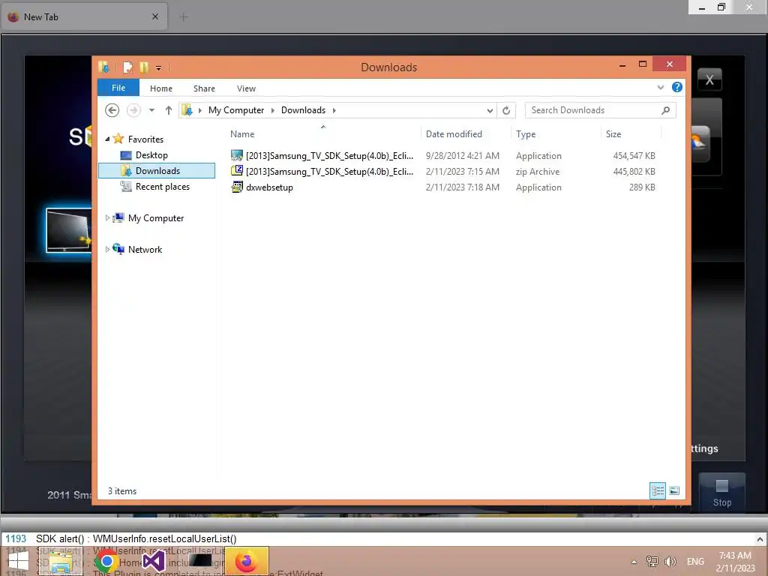This screenshot has height=576, width=768.
Task: Open File Explorer from the taskbar
Action: tap(61, 561)
